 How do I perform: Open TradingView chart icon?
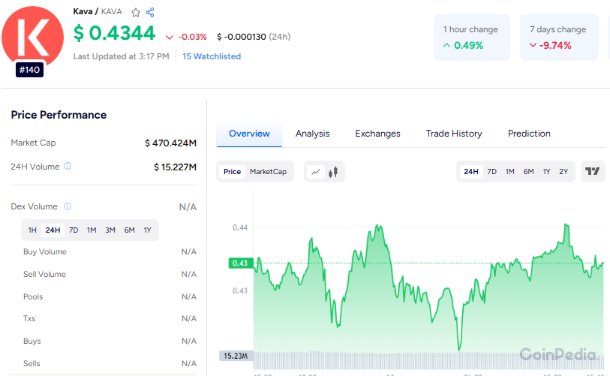pyautogui.click(x=593, y=171)
